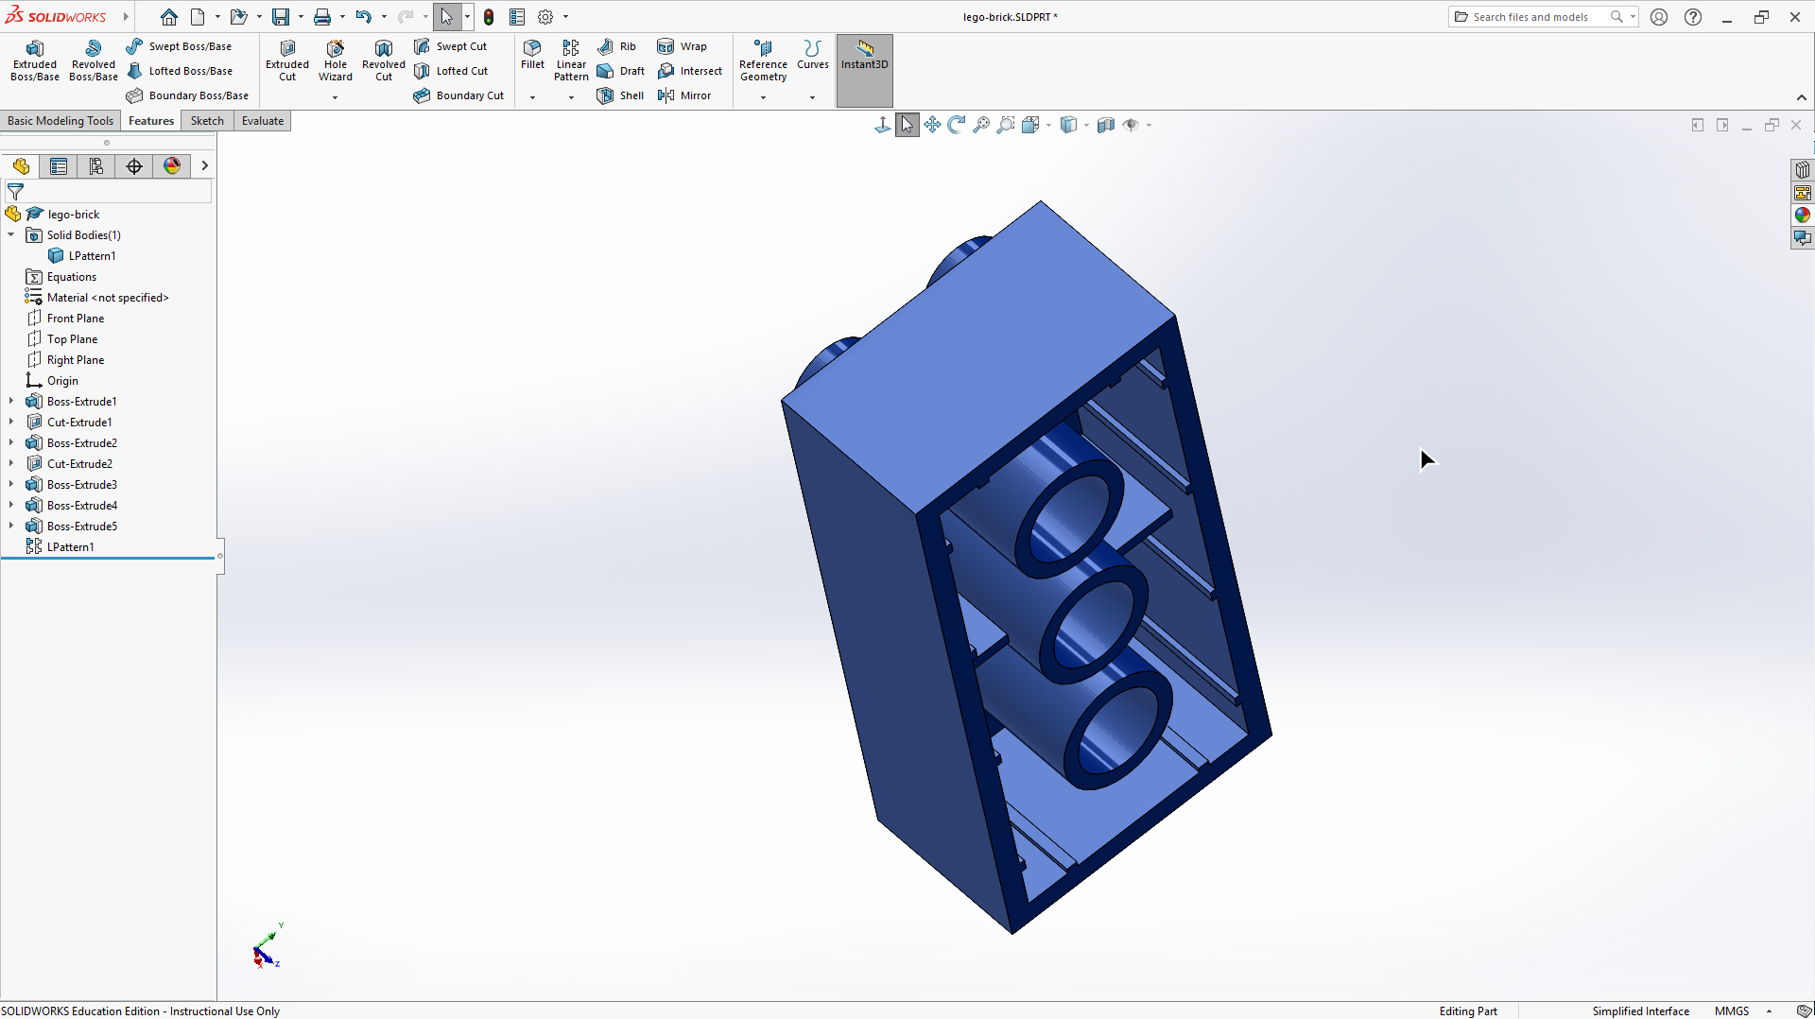This screenshot has height=1019, width=1815.
Task: Click the Mirror feature icon
Action: [684, 95]
